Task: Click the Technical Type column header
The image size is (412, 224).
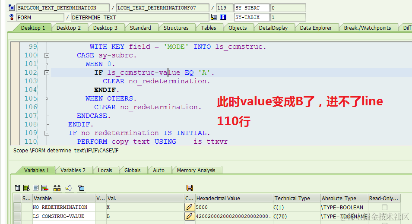Action: 297,198
